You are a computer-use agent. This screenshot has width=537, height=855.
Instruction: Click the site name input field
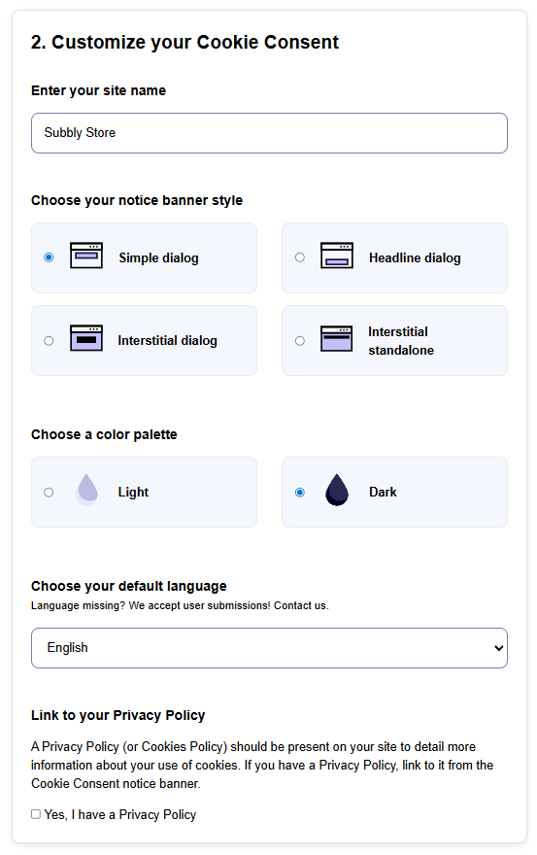(269, 133)
